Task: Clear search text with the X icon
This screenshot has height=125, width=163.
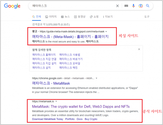Action: (117, 6)
